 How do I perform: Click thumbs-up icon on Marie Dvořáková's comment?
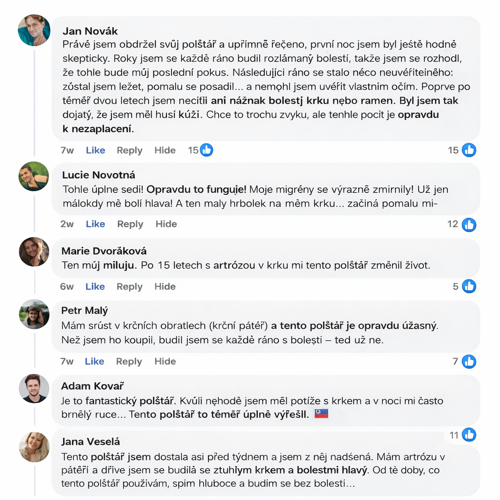click(469, 287)
